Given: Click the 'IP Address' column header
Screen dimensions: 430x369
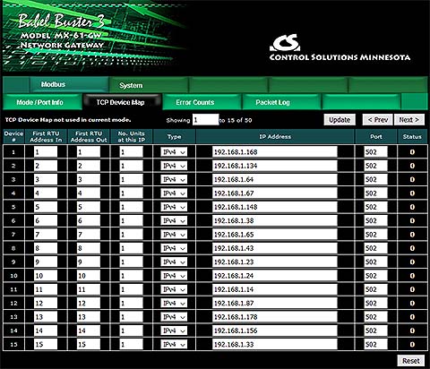Looking at the screenshot, I should pos(275,137).
